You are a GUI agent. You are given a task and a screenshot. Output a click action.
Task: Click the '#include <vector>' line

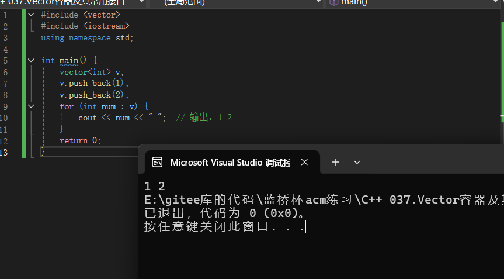[81, 15]
